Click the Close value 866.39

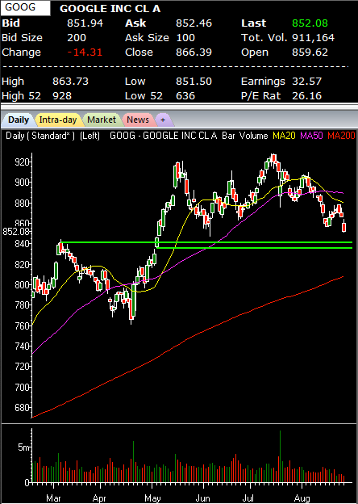click(194, 52)
